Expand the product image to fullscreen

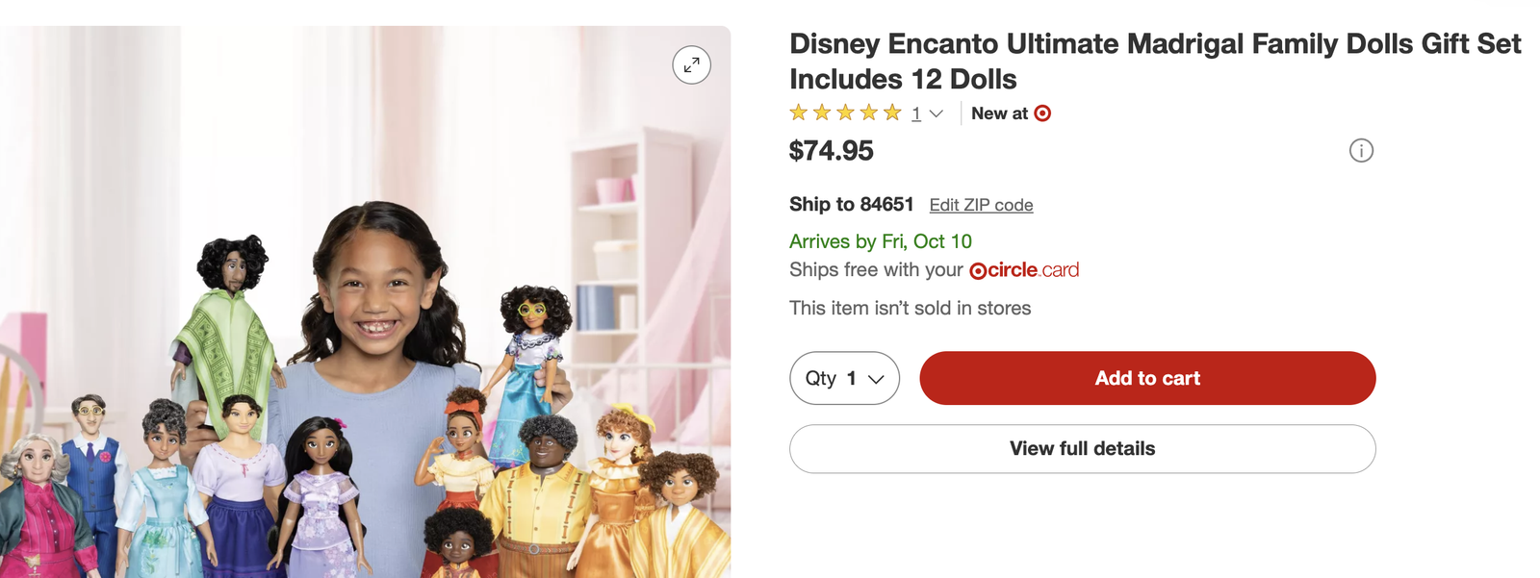[x=691, y=65]
